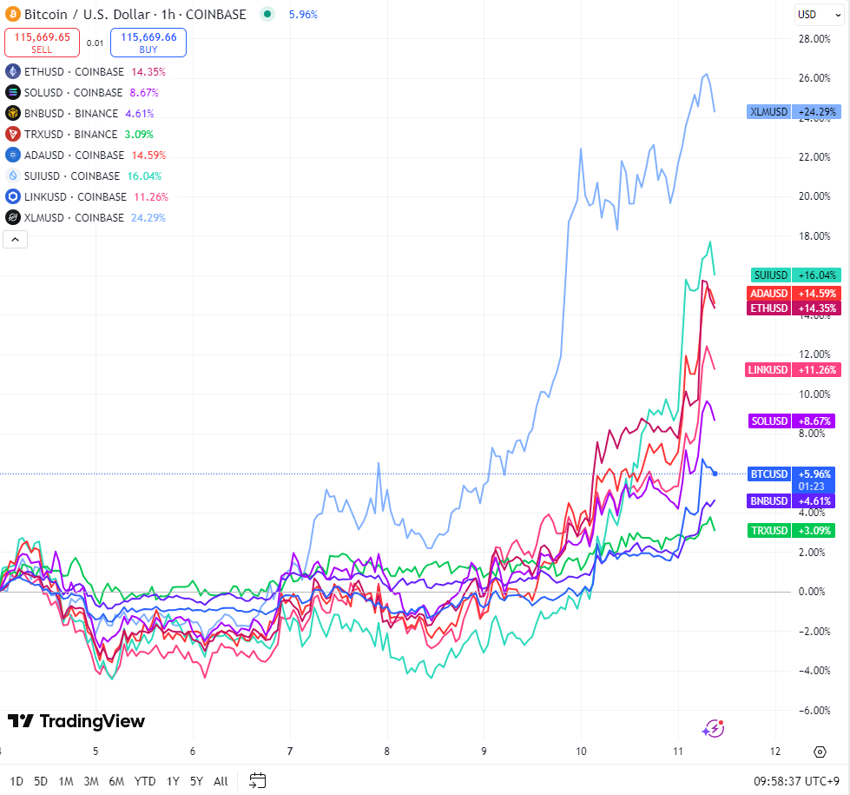The width and height of the screenshot is (850, 795).
Task: Click the Cardano logo icon in legend
Action: [x=12, y=156]
